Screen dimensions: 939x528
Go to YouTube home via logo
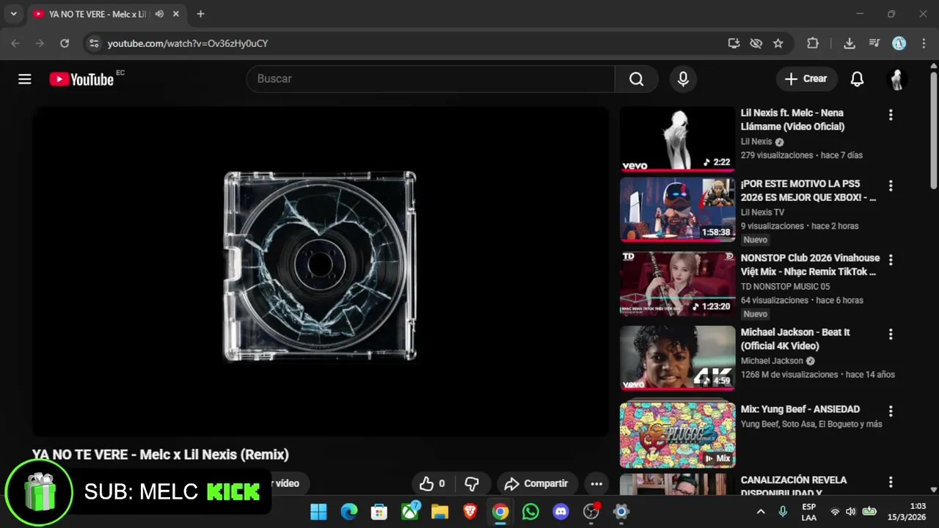pos(81,79)
